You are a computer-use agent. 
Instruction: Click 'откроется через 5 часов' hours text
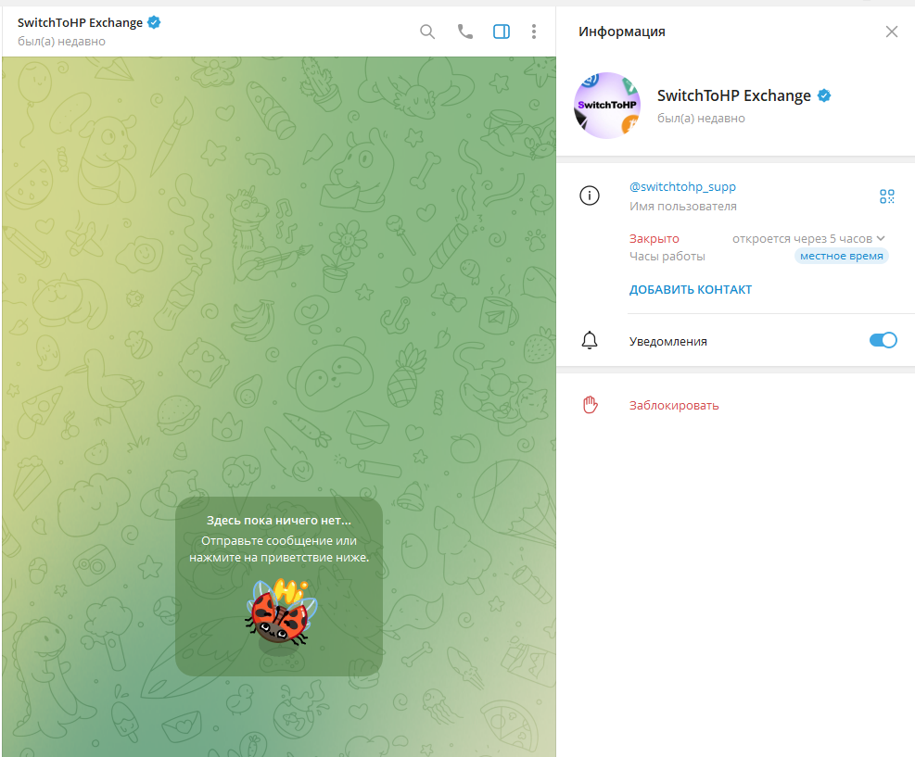tap(803, 238)
